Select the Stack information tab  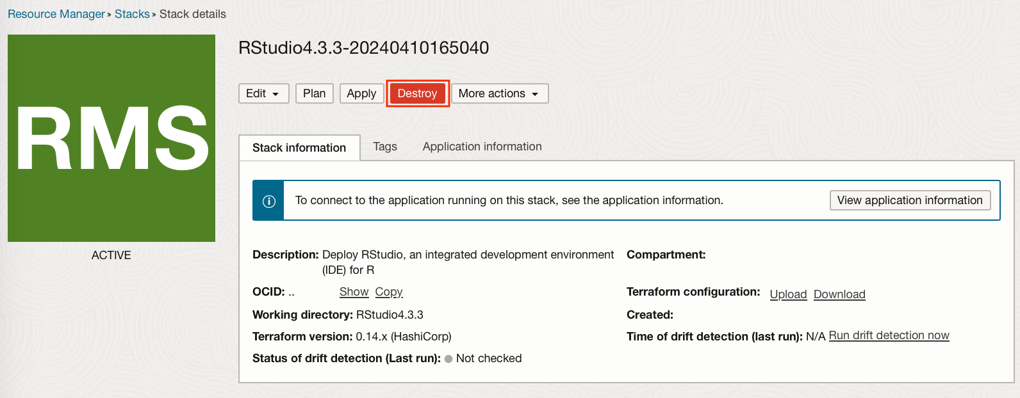[299, 148]
